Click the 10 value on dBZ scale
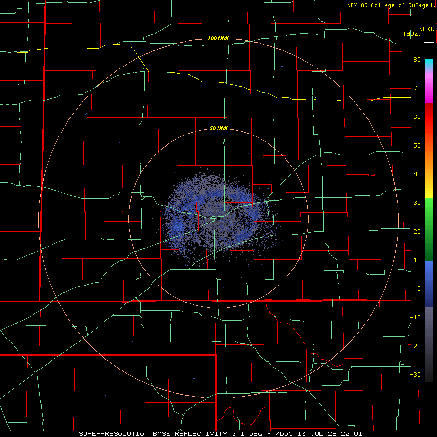 tap(417, 260)
